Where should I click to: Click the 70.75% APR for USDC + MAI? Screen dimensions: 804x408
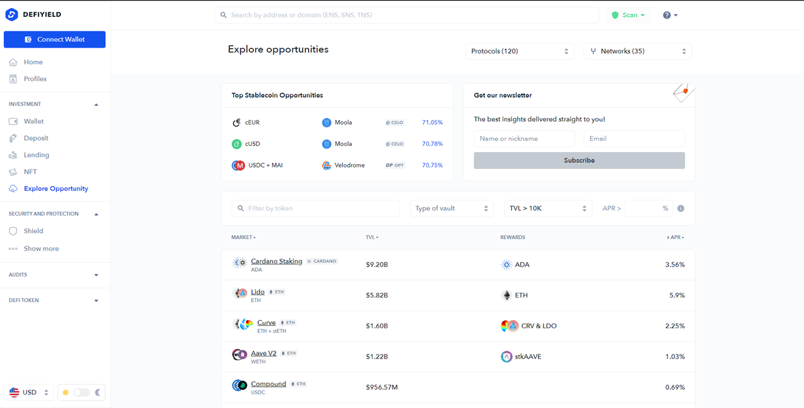[x=432, y=165]
